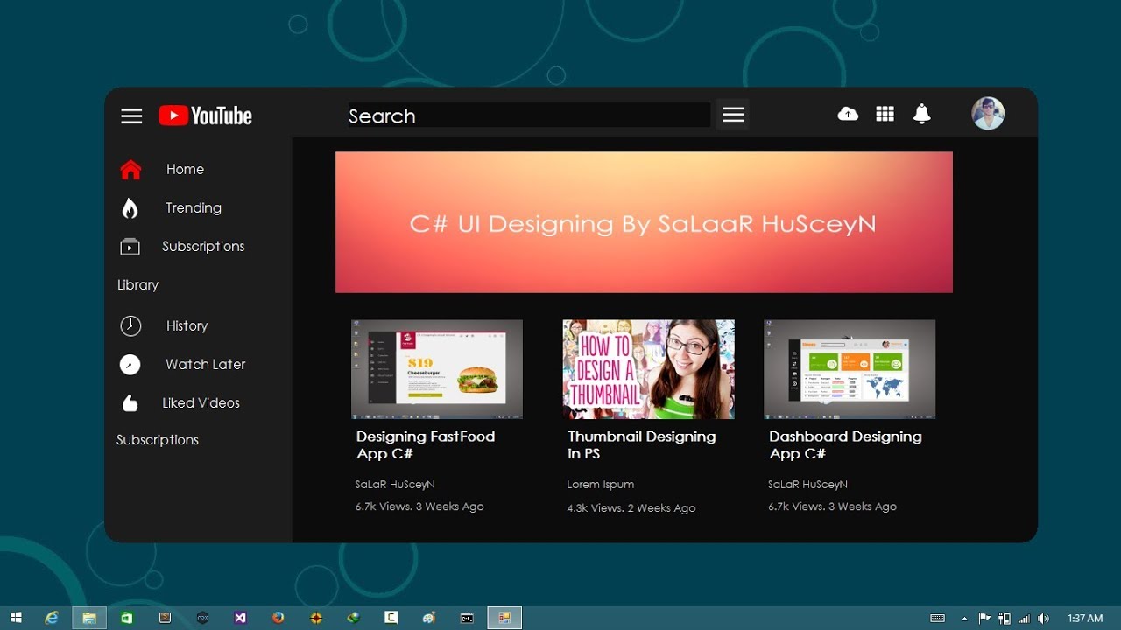
Task: Click the Trending flame icon
Action: click(130, 207)
